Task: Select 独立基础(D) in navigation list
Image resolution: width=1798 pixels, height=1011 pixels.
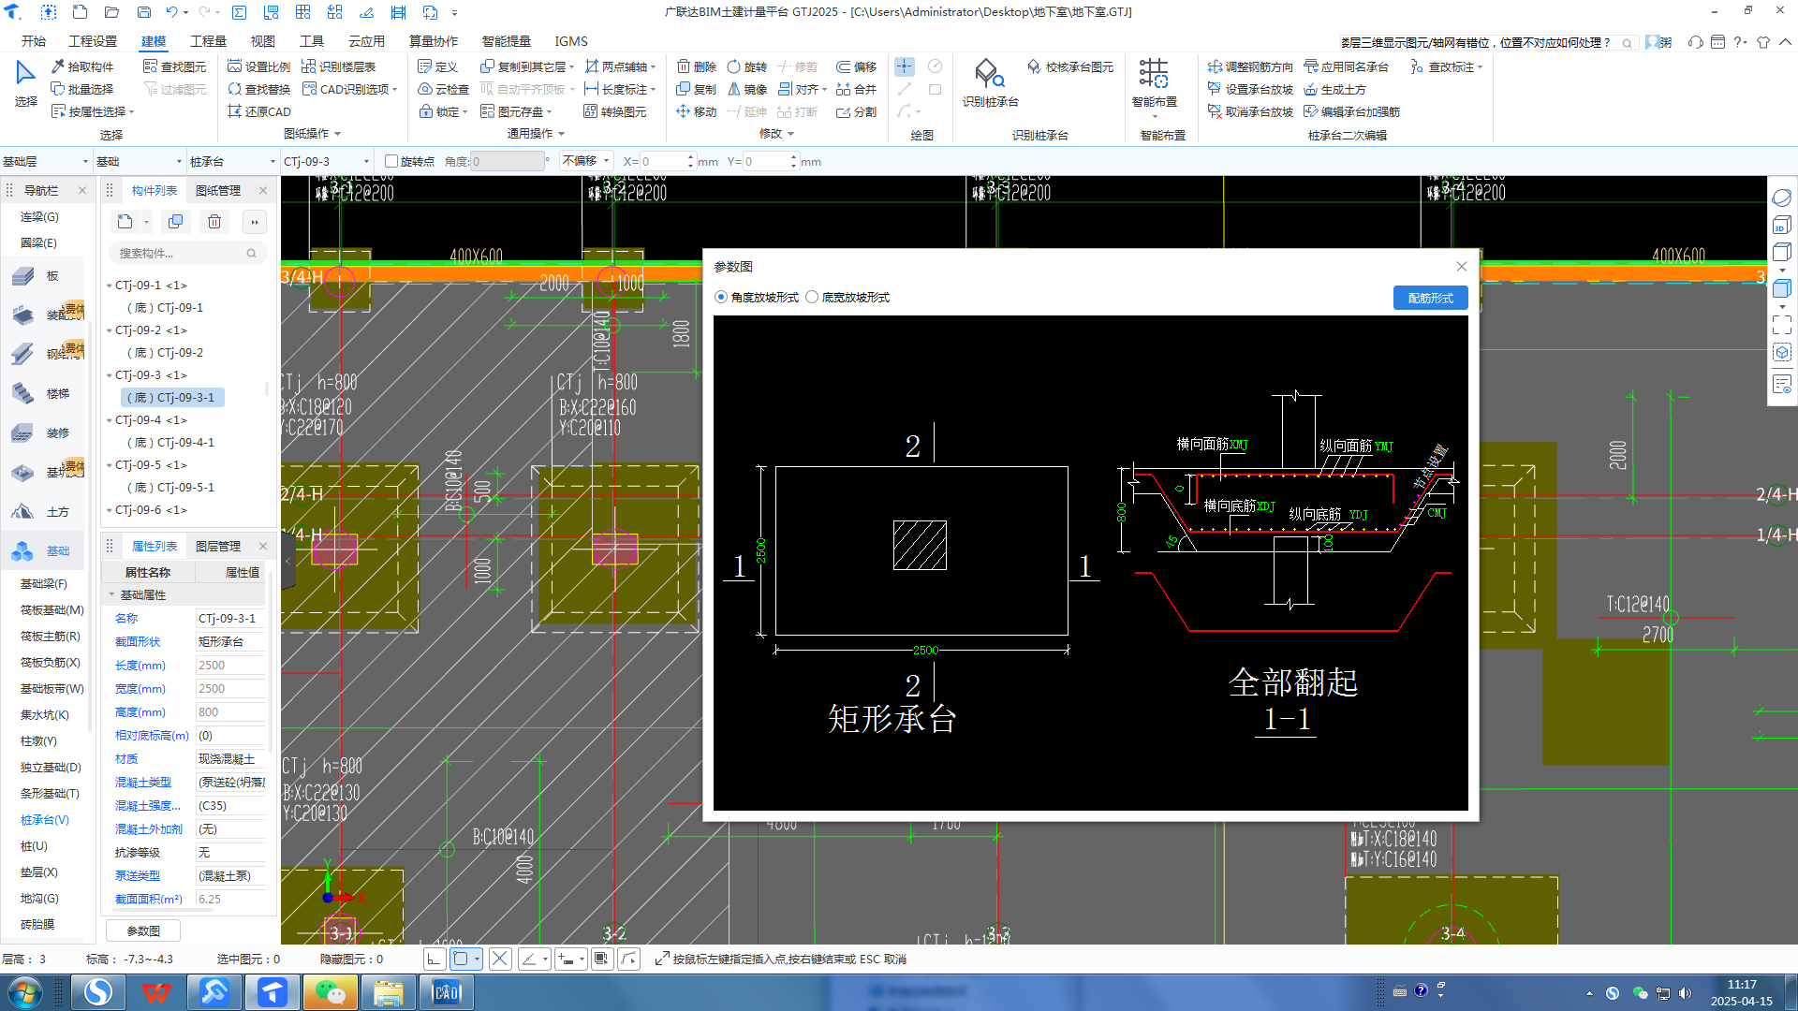Action: (51, 767)
